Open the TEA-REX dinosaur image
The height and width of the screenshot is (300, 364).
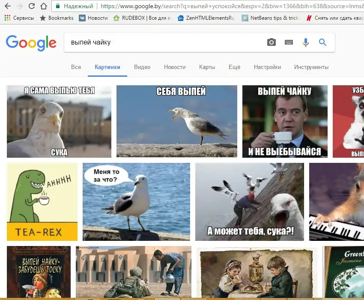[x=42, y=202]
